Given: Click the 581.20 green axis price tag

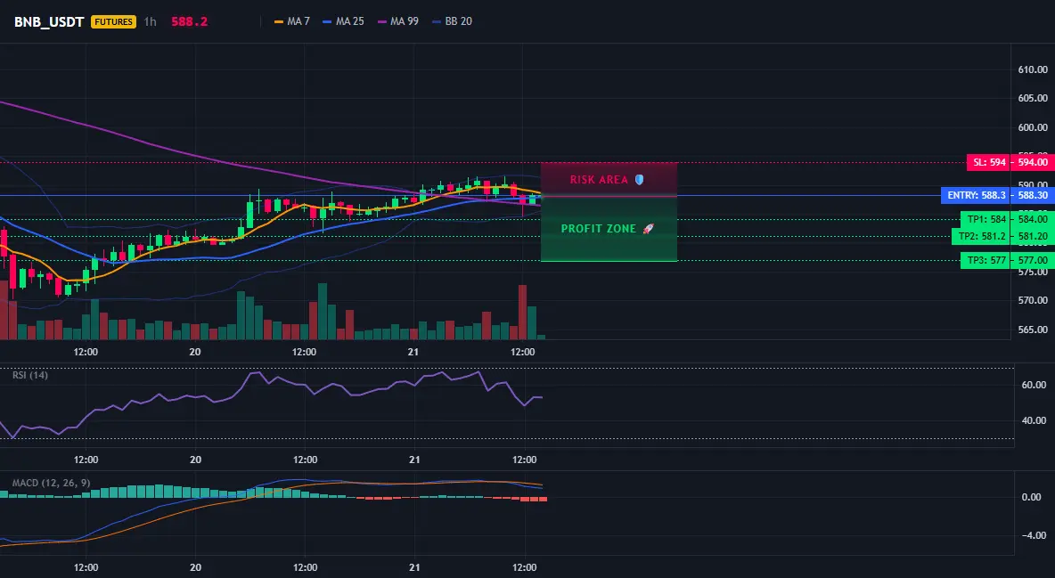Looking at the screenshot, I should click(1032, 236).
